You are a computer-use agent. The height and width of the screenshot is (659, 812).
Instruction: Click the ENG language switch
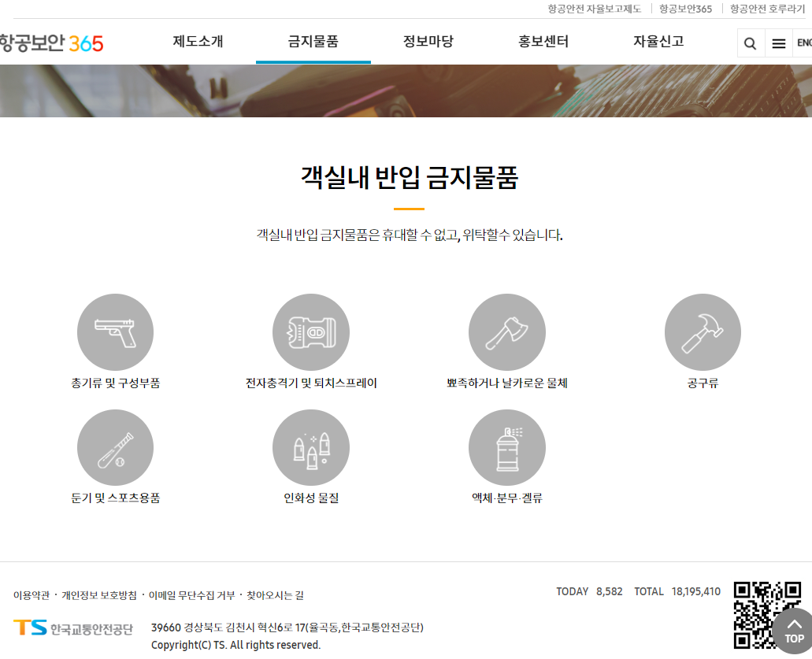(x=804, y=43)
